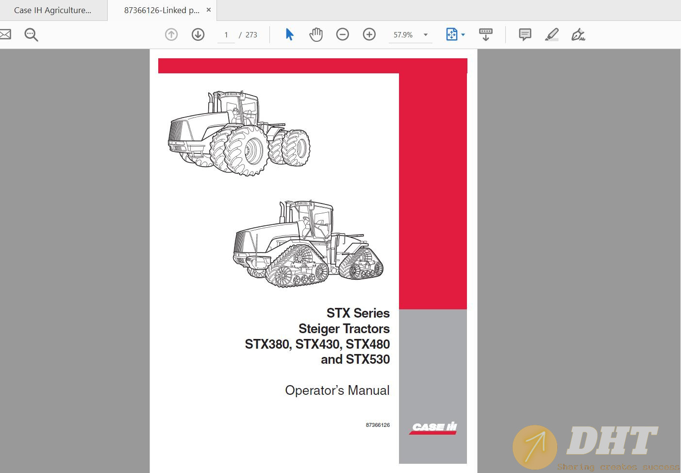The image size is (681, 473).
Task: Click the email envelope icon
Action: (x=5, y=34)
